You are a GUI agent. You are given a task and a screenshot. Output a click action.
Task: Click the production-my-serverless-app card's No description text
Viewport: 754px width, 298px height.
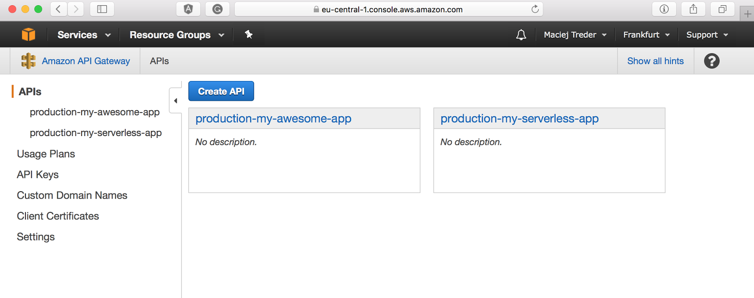click(471, 142)
